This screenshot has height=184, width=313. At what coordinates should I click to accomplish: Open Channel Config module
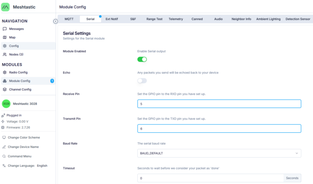click(28, 90)
